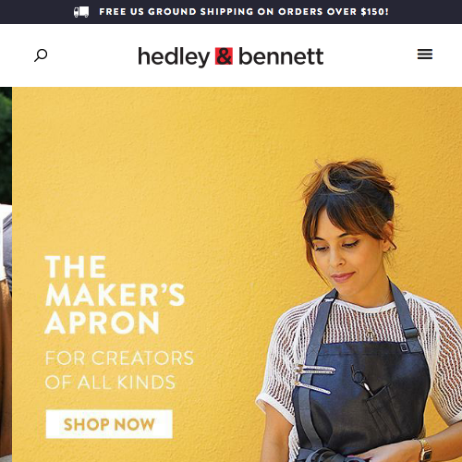The image size is (462, 462).
Task: Click the empty yellow wall above headline
Action: point(154,169)
